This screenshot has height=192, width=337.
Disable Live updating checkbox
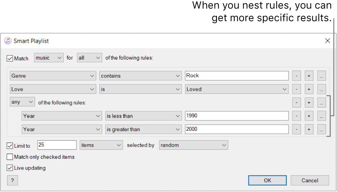tap(10, 168)
